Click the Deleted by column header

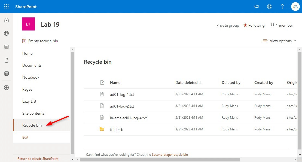[231, 82]
